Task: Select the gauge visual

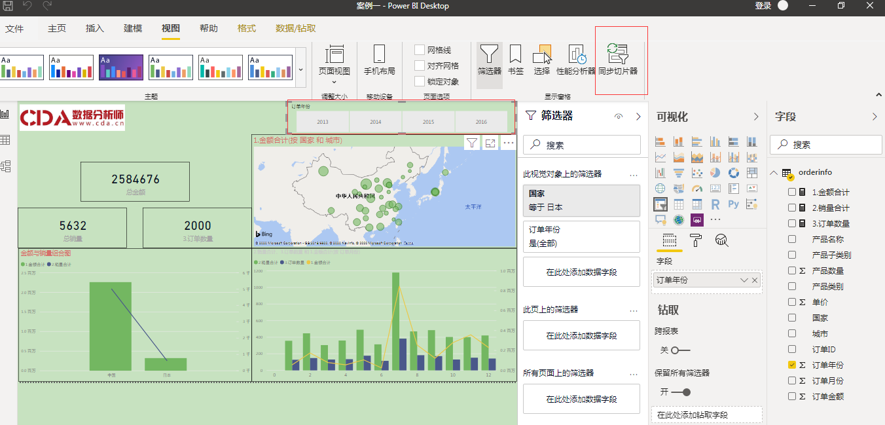Action: [697, 189]
